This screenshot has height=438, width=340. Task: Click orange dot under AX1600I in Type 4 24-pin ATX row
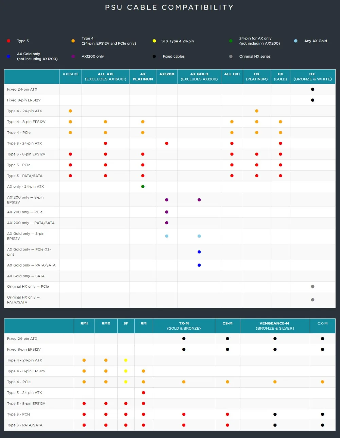click(x=70, y=111)
